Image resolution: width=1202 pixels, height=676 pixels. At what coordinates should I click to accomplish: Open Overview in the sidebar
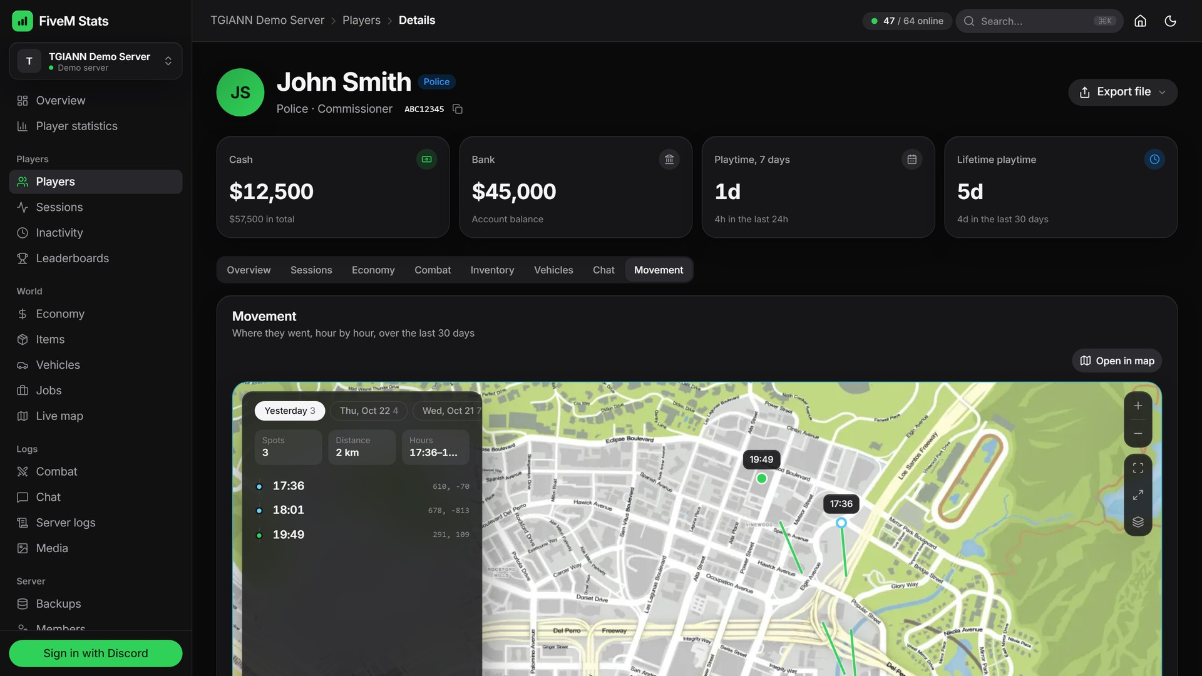96,101
